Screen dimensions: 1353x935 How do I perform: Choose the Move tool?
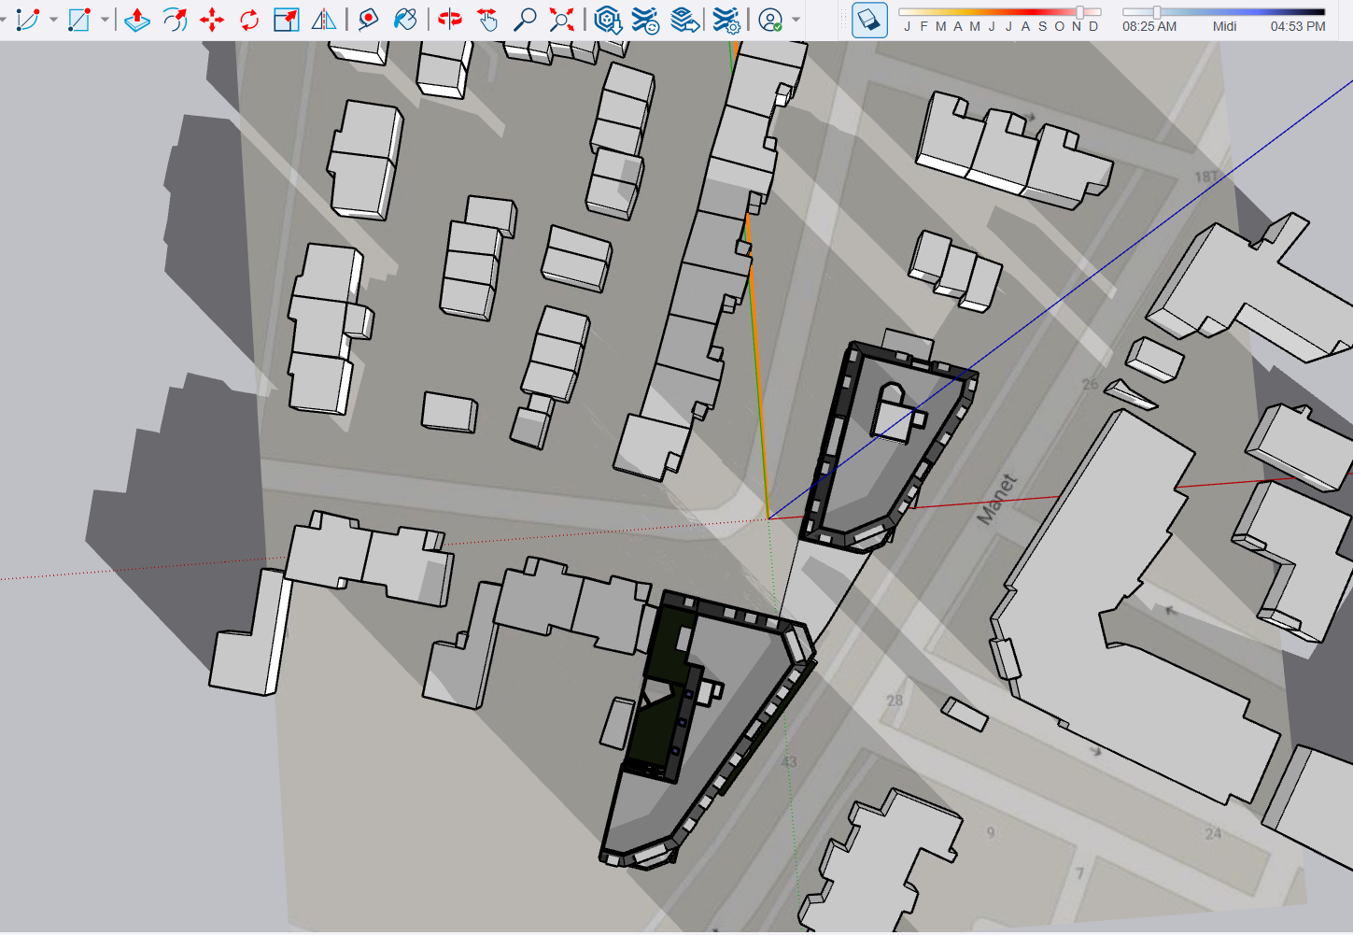212,20
